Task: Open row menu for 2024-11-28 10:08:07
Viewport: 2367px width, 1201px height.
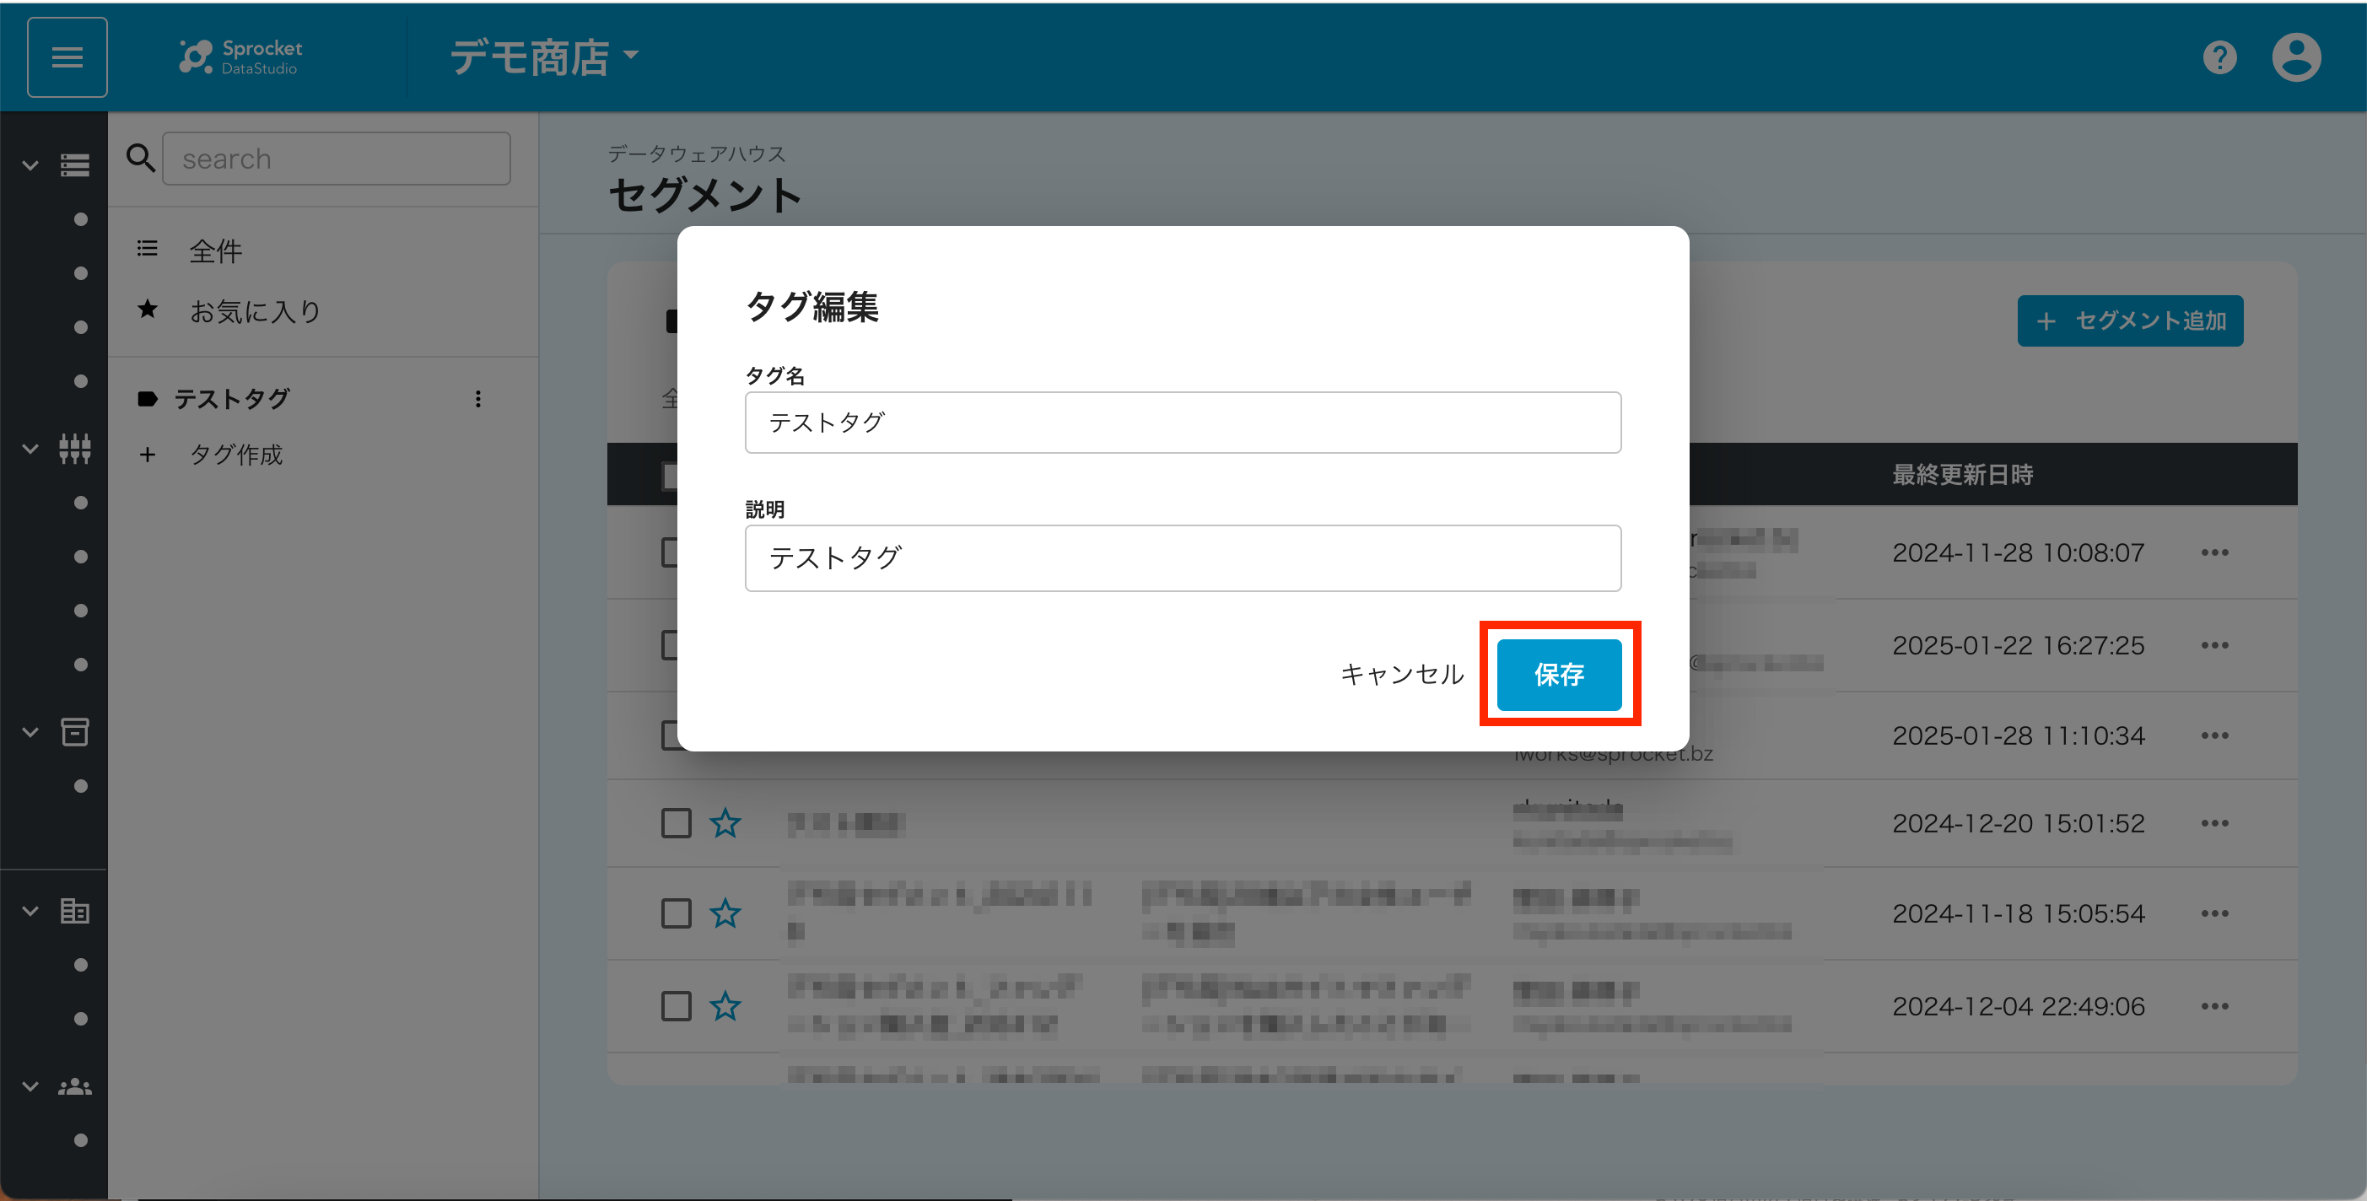Action: (2214, 552)
